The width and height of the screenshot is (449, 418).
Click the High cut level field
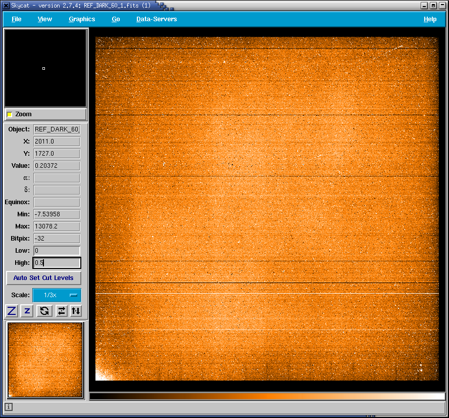(x=57, y=263)
